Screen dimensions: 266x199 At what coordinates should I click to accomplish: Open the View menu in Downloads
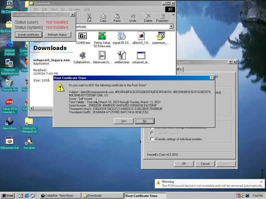(54, 9)
